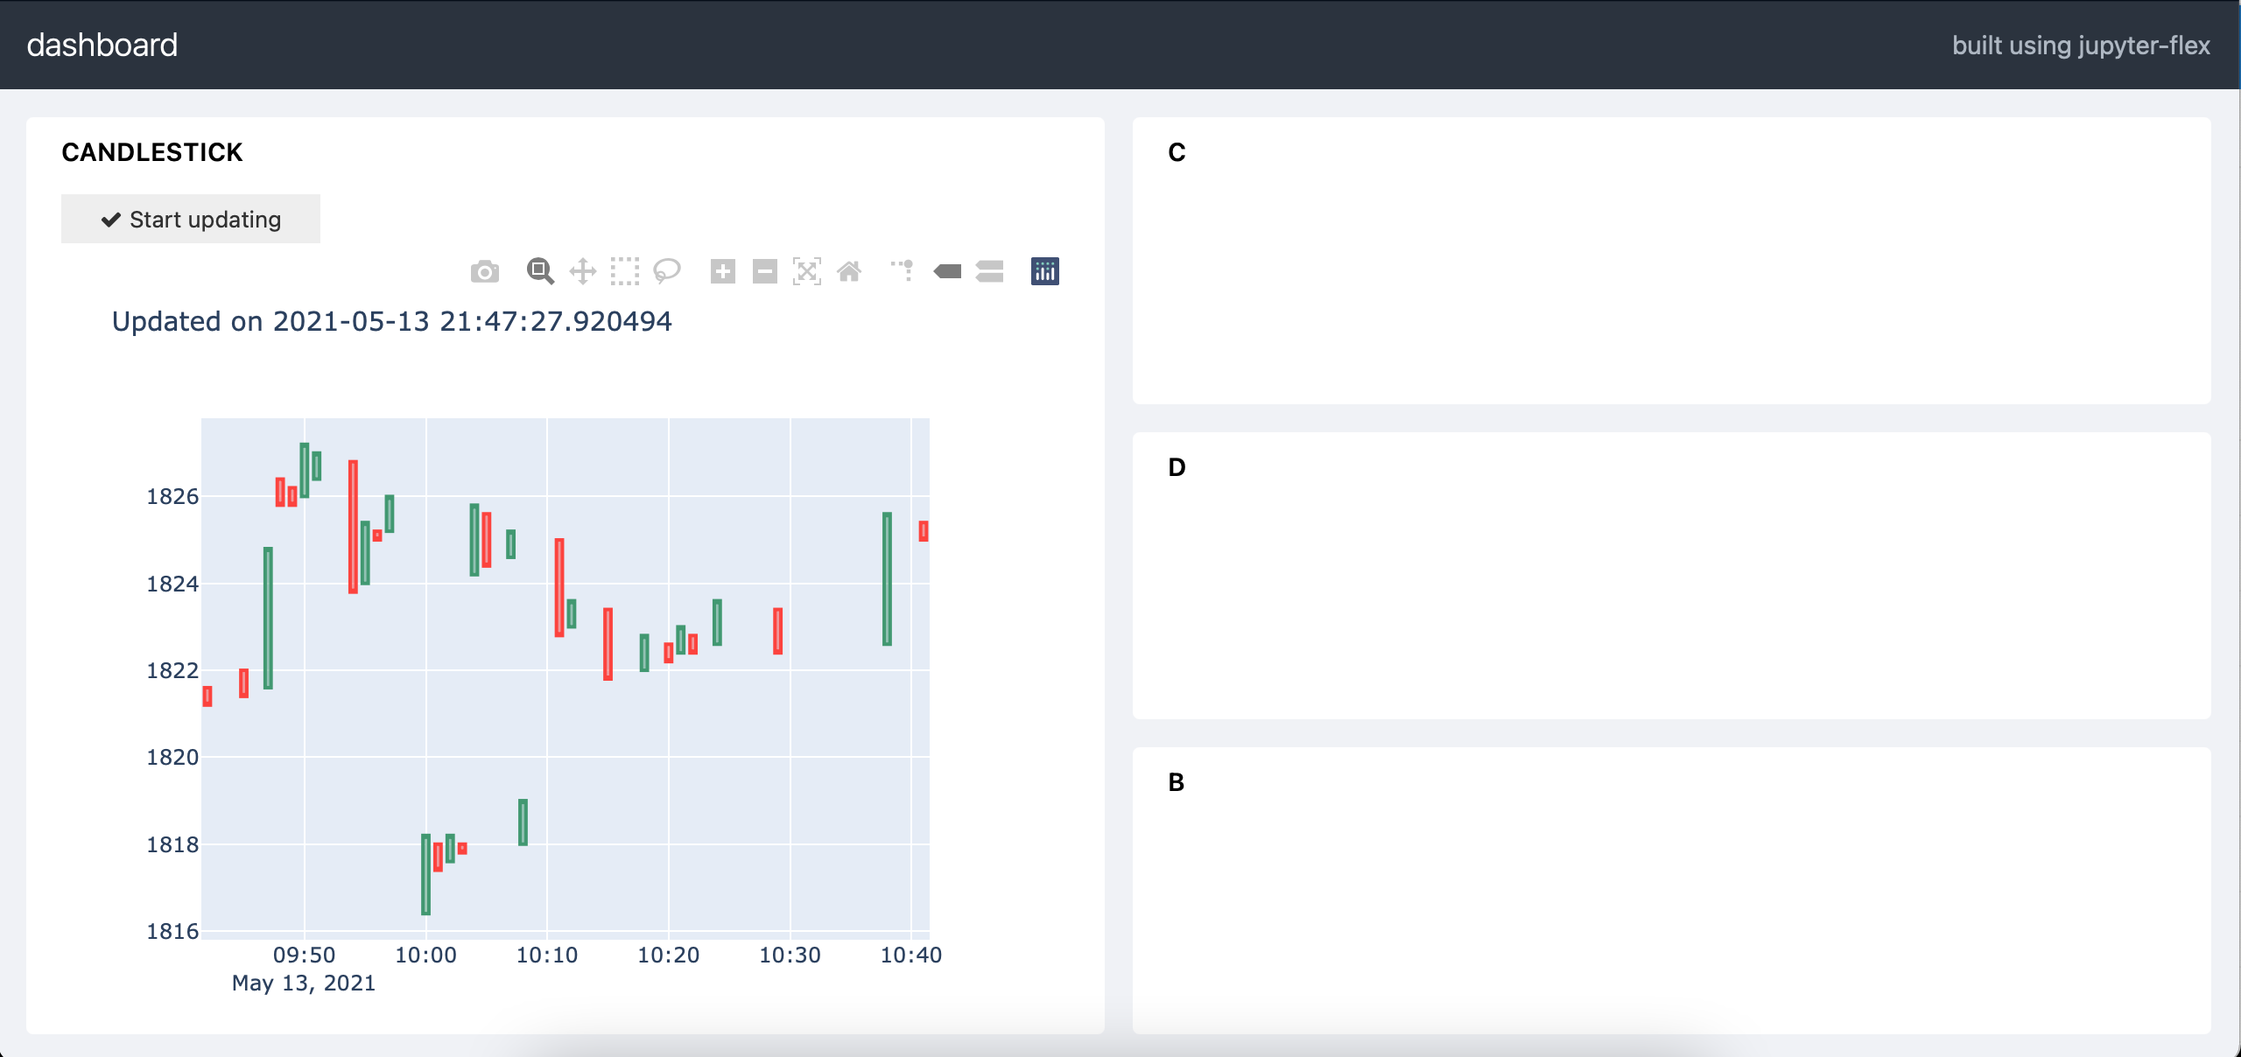2241x1057 pixels.
Task: Choose the Box Select tool
Action: tap(625, 271)
